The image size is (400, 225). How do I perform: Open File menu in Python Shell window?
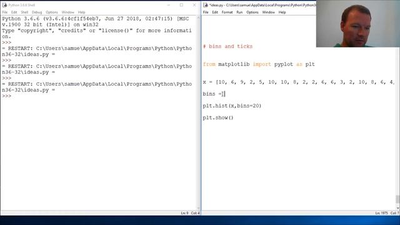[x=5, y=12]
